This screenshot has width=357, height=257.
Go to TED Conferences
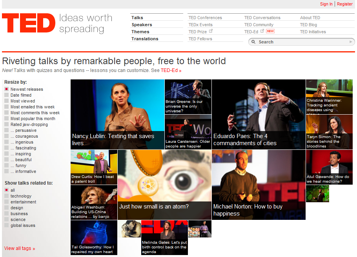coord(205,18)
